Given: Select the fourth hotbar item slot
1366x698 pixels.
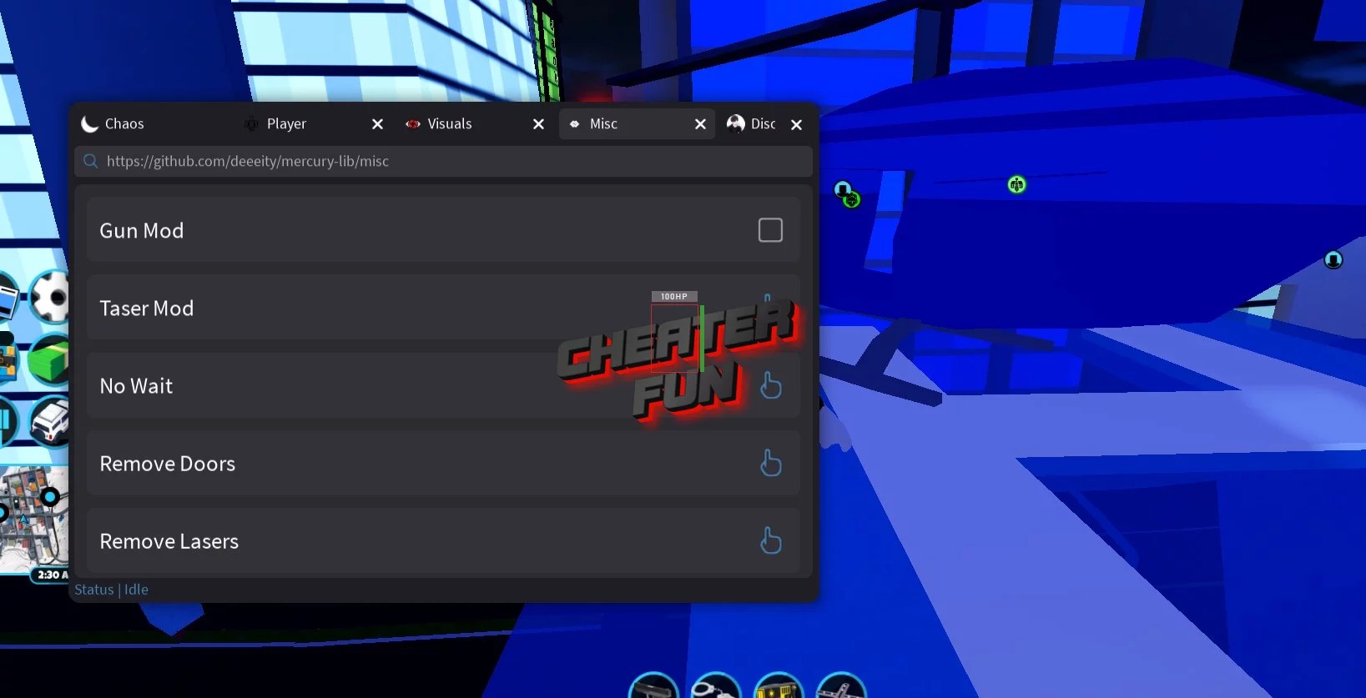Looking at the screenshot, I should point(841,685).
